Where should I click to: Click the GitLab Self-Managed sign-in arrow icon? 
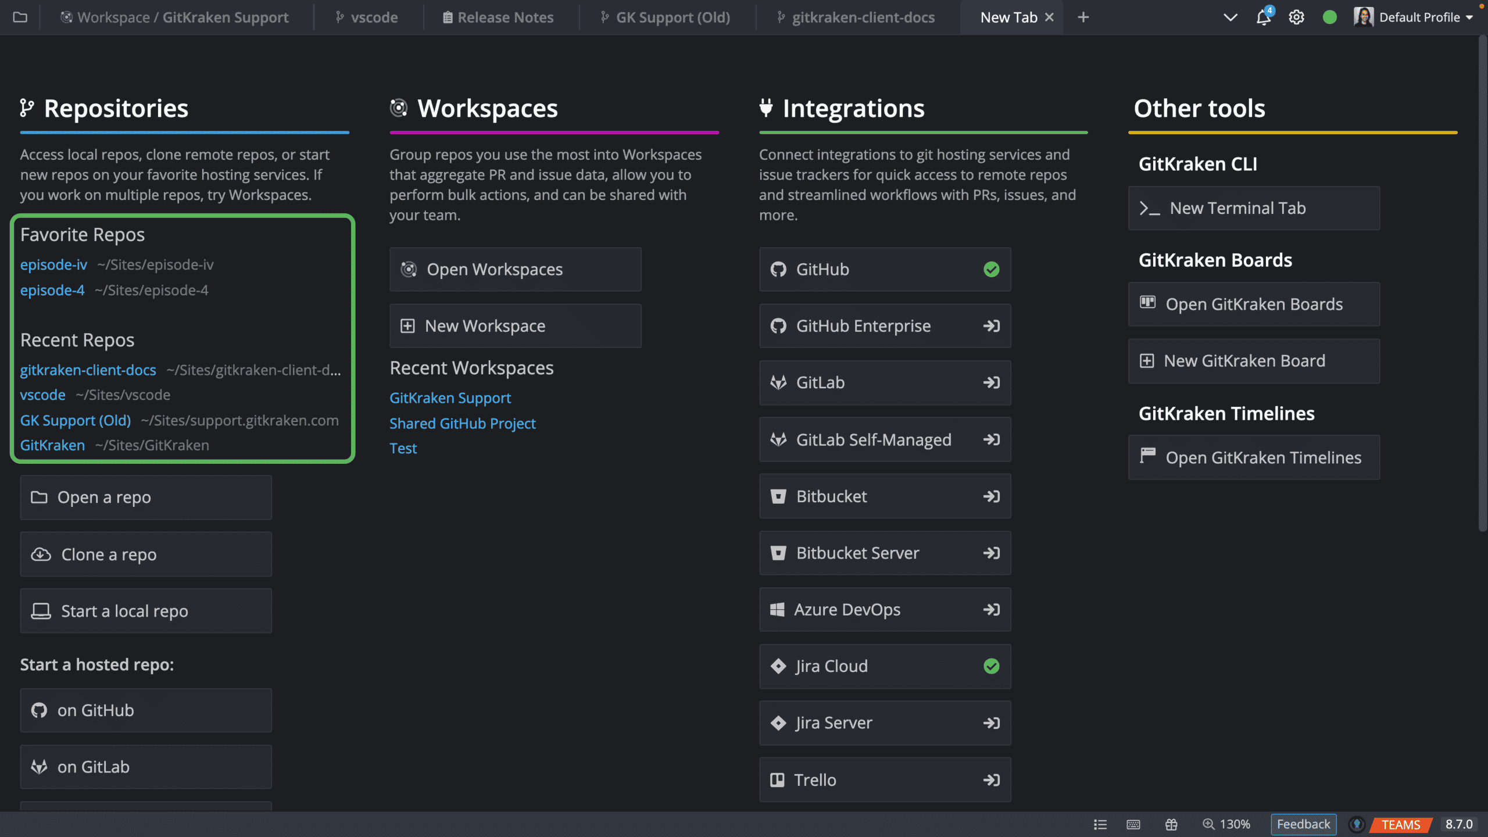(x=992, y=439)
